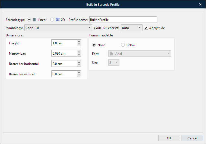Decrease Bearer bar horizontal value
This screenshot has width=206, height=144.
(79, 65)
